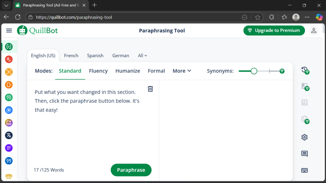Show the keyboard shortcuts panel
The height and width of the screenshot is (183, 326).
pos(304,170)
